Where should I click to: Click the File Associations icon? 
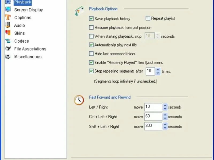pos(8,49)
